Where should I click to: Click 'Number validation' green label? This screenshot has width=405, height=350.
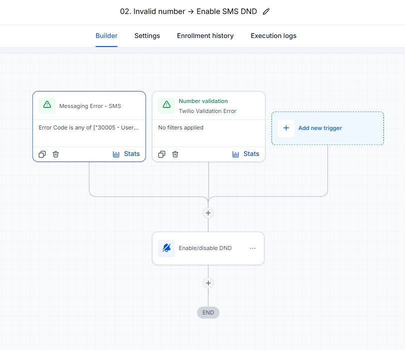click(203, 101)
